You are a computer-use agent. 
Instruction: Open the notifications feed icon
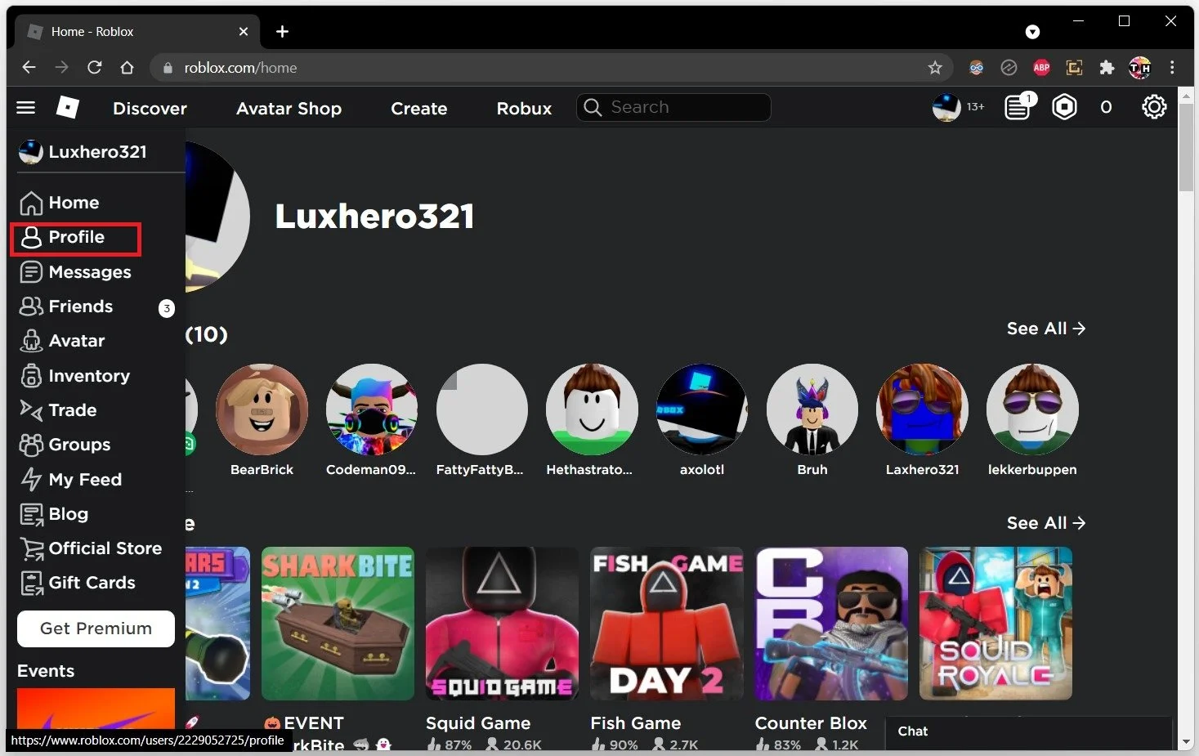tap(1018, 107)
